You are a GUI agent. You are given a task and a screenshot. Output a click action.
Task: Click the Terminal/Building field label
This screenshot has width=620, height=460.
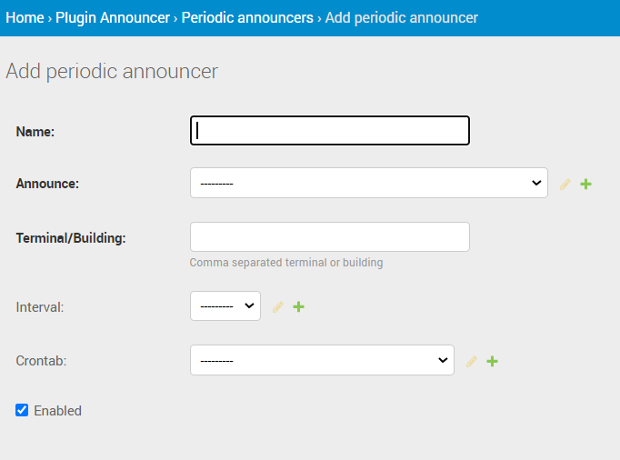pyautogui.click(x=71, y=238)
